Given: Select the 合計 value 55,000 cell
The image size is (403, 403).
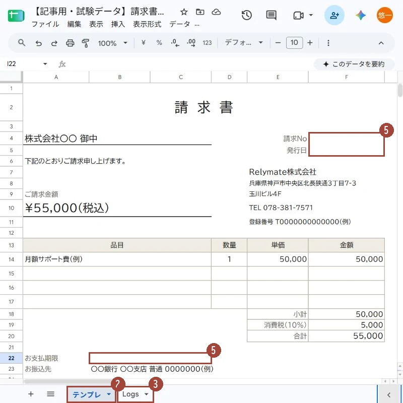Looking at the screenshot, I should [x=346, y=336].
